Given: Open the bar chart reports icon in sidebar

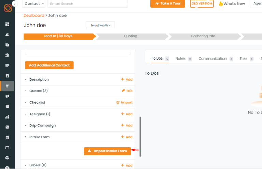Looking at the screenshot, I should 7,117.
